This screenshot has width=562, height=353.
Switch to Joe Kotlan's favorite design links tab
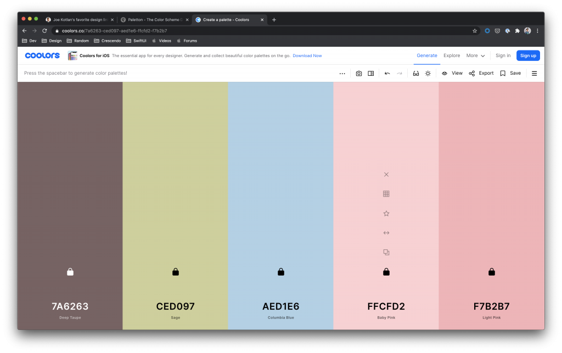[80, 20]
